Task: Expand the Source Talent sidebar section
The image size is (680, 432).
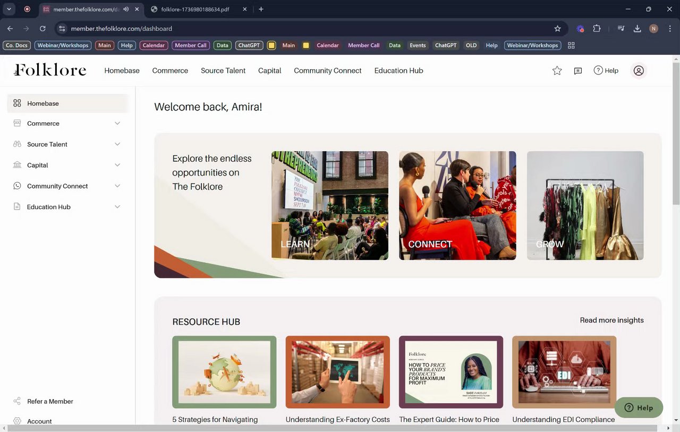Action: click(x=117, y=144)
